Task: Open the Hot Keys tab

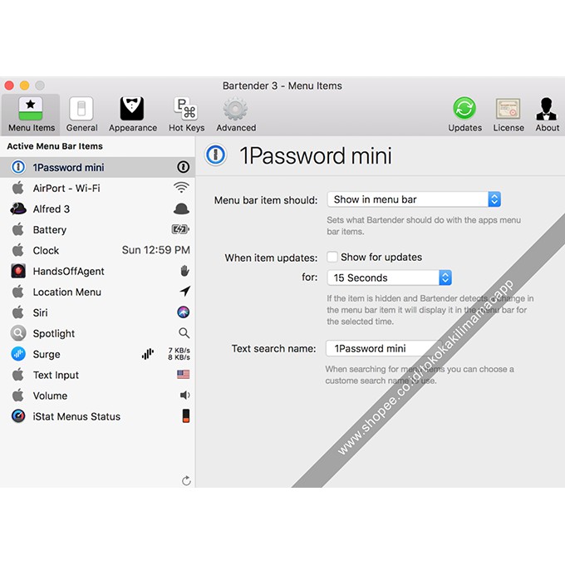Action: [x=186, y=115]
